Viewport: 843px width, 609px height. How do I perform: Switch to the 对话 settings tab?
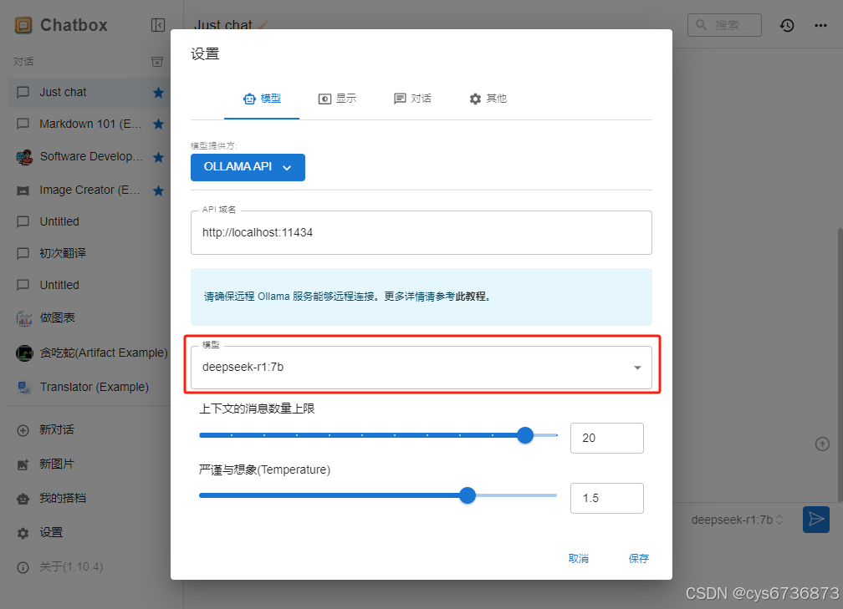[412, 99]
